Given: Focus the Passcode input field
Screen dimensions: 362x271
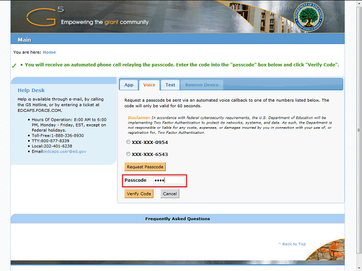Looking at the screenshot, I should [169, 180].
